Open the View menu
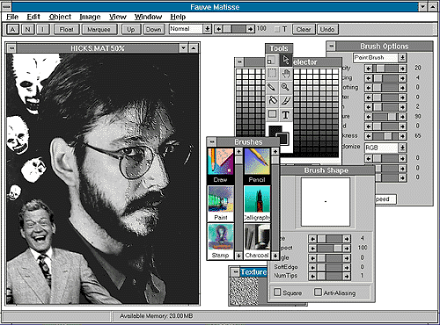The image size is (440, 325). 118,17
